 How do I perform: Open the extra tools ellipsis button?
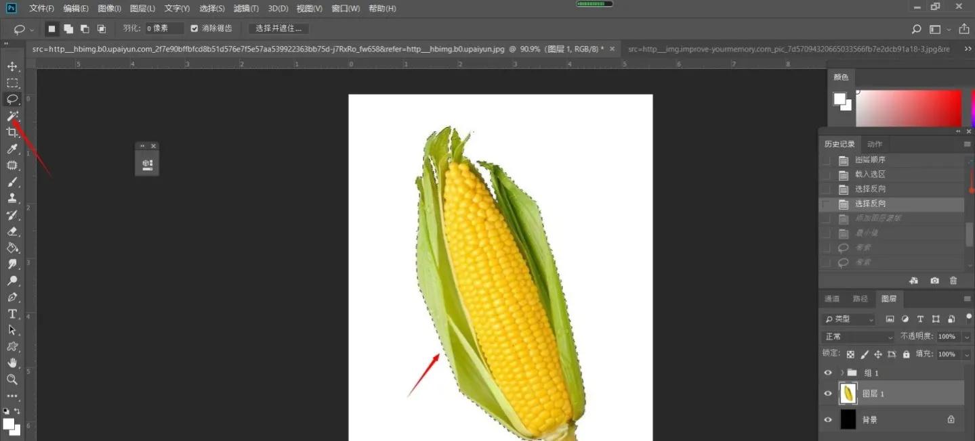pyautogui.click(x=12, y=396)
